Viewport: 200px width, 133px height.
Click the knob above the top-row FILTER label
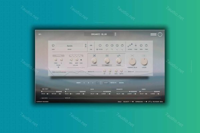[x=100, y=46]
